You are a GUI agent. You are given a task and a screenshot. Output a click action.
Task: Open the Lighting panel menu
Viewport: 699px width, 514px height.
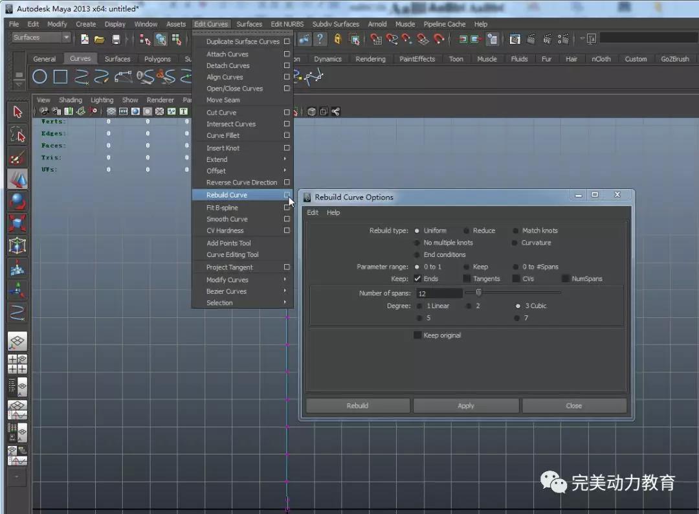pos(102,100)
